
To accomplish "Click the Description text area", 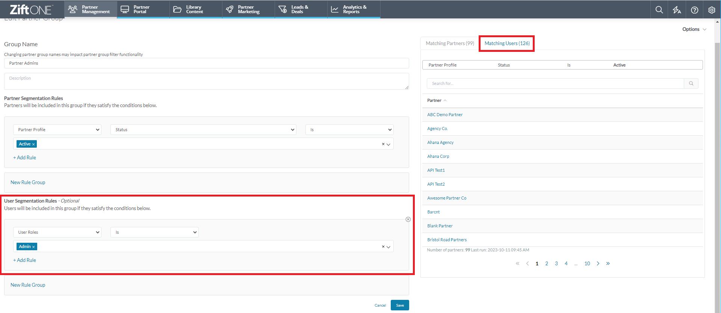I will [206, 81].
